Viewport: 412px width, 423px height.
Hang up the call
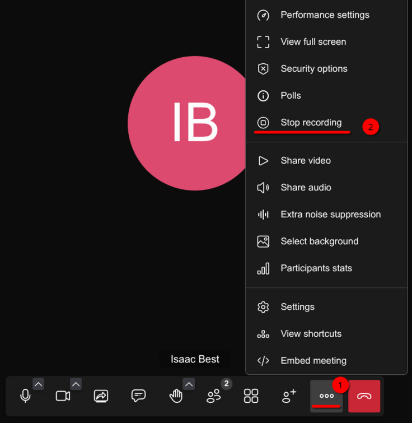point(364,396)
